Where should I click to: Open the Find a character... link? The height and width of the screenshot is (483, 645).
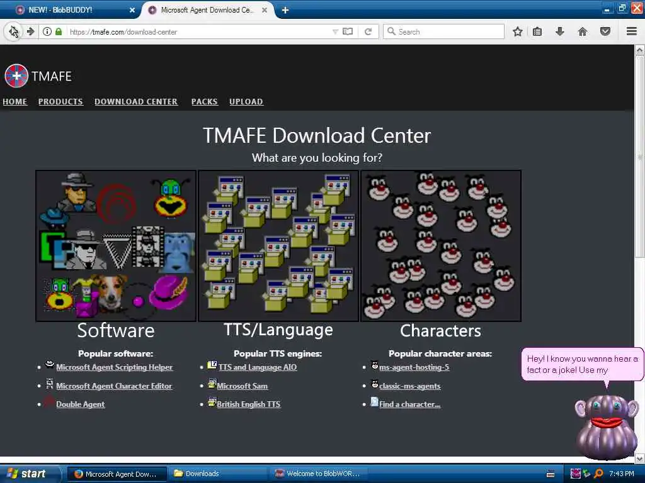[x=409, y=404]
